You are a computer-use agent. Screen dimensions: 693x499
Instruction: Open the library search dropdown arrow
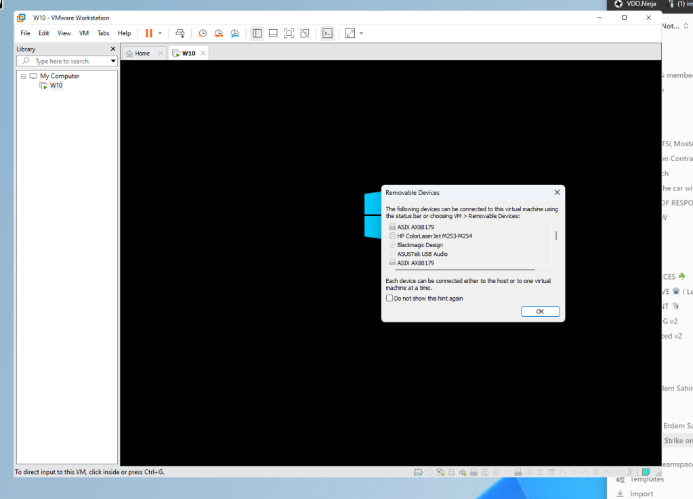[x=113, y=61]
